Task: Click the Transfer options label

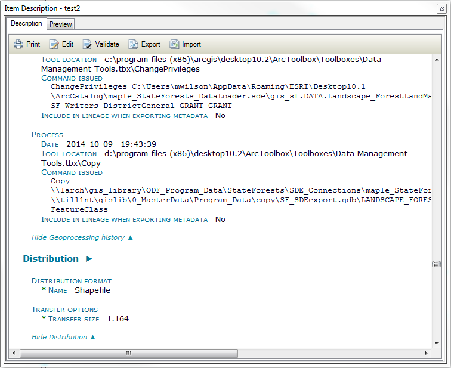Action: point(64,310)
